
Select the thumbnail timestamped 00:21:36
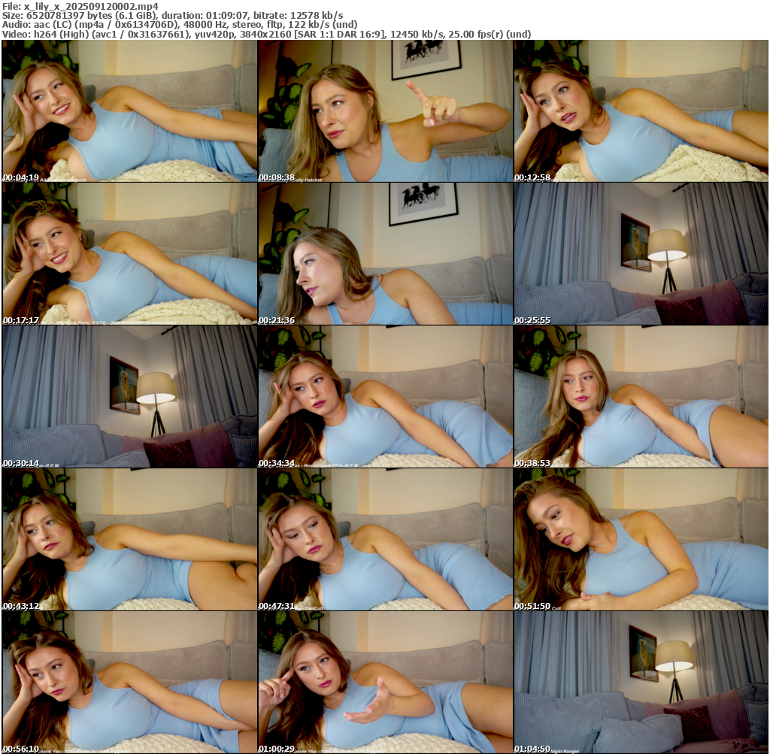(x=386, y=254)
